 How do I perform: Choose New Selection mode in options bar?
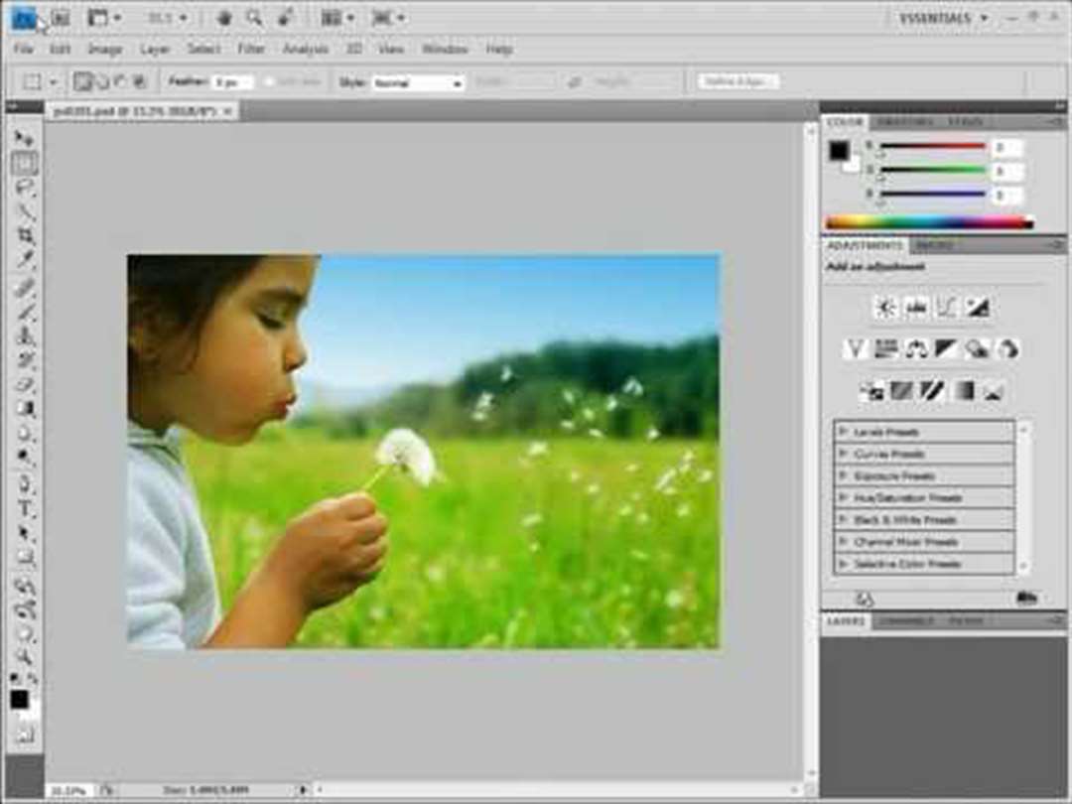tap(82, 82)
